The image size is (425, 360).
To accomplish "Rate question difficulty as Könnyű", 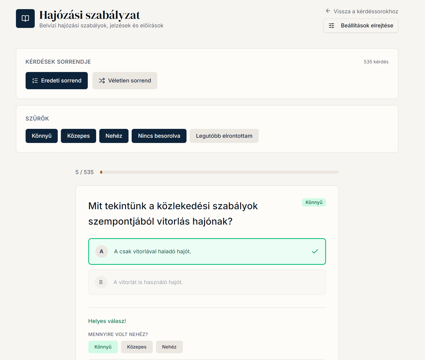I will [103, 347].
